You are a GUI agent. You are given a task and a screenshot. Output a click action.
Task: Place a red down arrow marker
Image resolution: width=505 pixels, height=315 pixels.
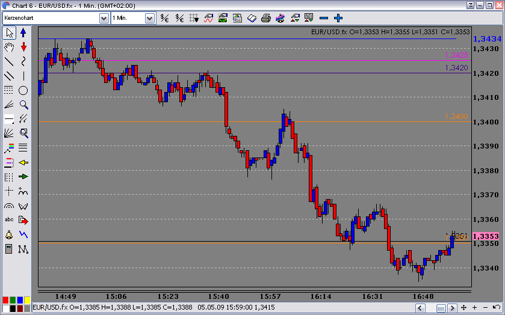click(x=23, y=47)
